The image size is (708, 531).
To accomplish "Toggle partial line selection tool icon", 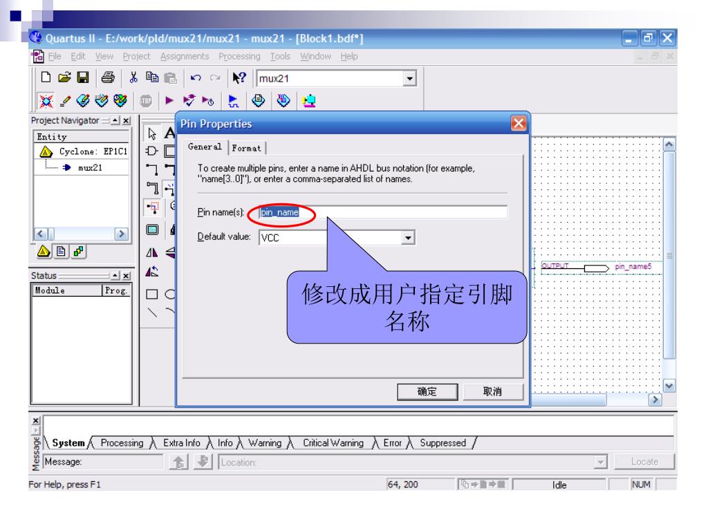I will click(152, 207).
